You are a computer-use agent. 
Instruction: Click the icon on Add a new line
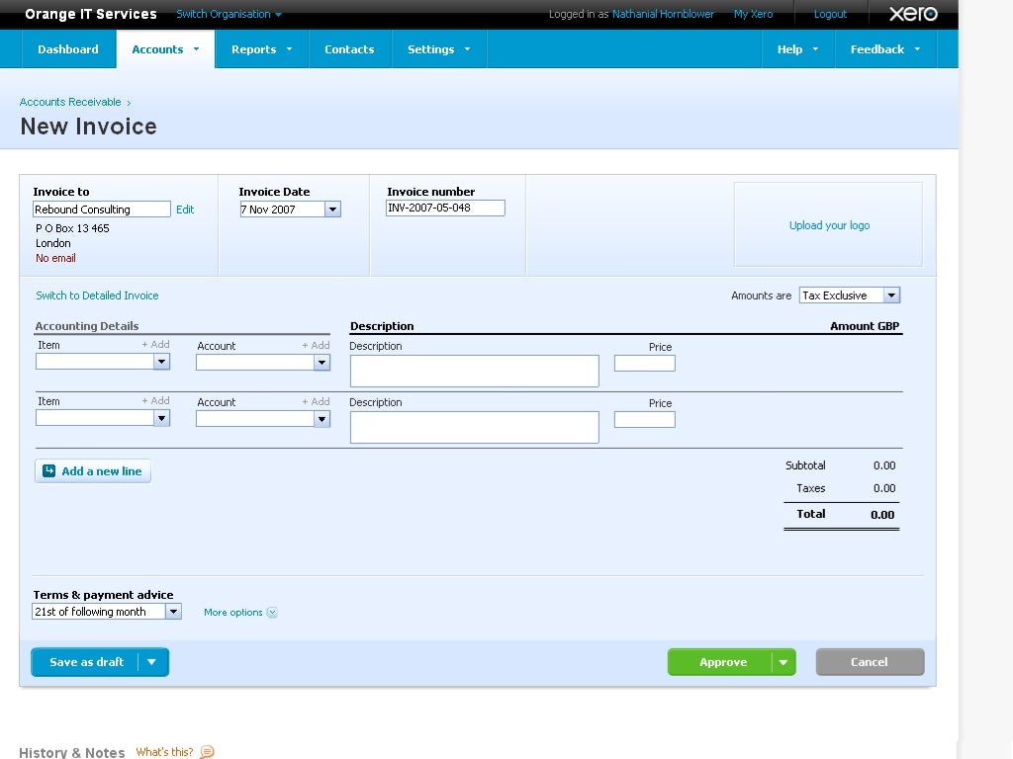tap(49, 470)
